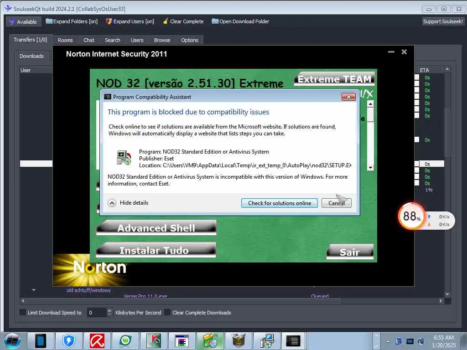Open the Avira red umbrella taskbar icon
This screenshot has height=350, width=467.
pos(97,341)
